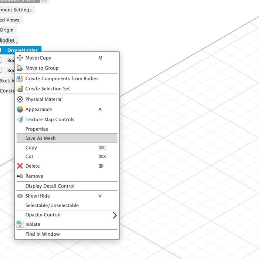Expand the Bodies folder in browser
Screen dimensions: 259x259
7,40
